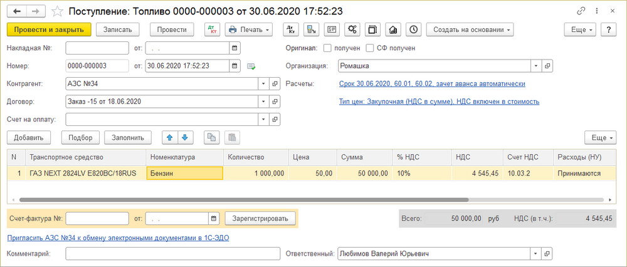The image size is (627, 267).
Task: Move table row down with arrow
Action: click(185, 137)
